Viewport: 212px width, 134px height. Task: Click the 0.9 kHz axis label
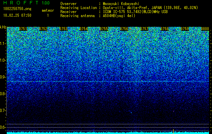(x=3, y=77)
